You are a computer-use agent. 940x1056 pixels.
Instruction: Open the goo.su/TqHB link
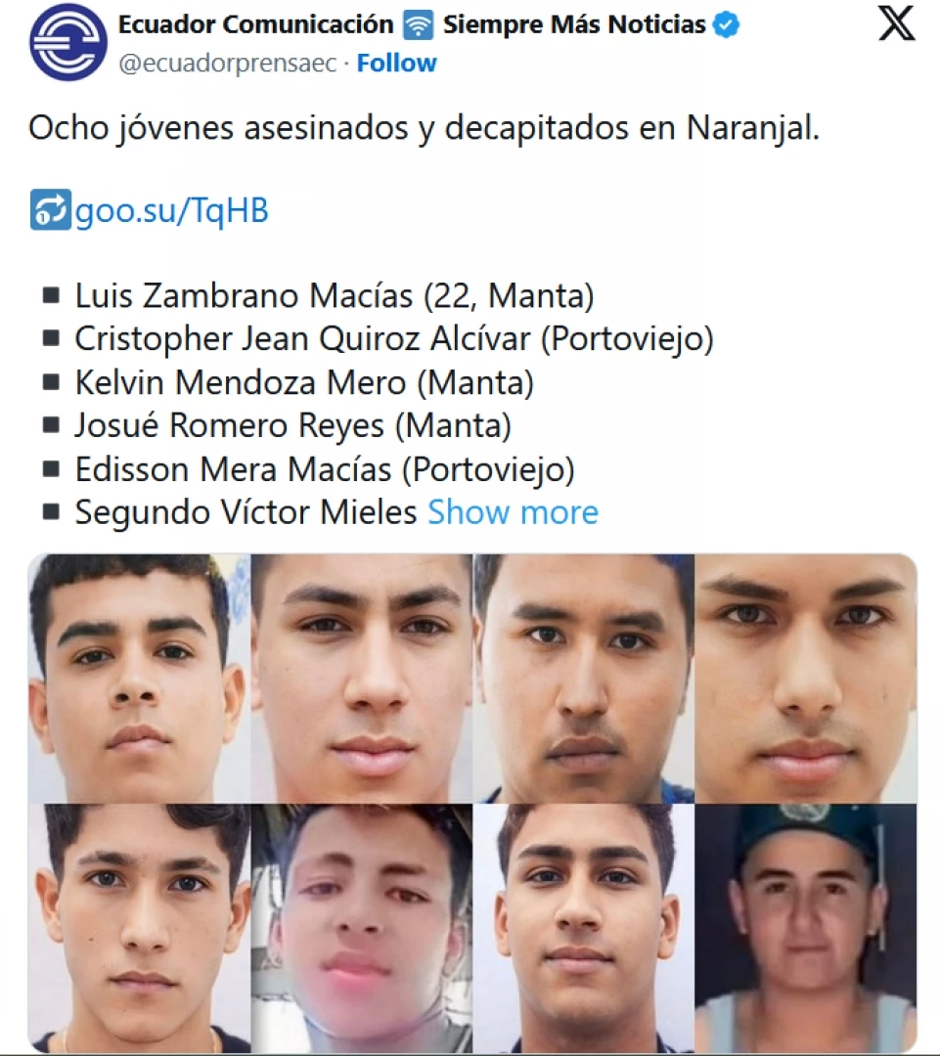coord(172,210)
